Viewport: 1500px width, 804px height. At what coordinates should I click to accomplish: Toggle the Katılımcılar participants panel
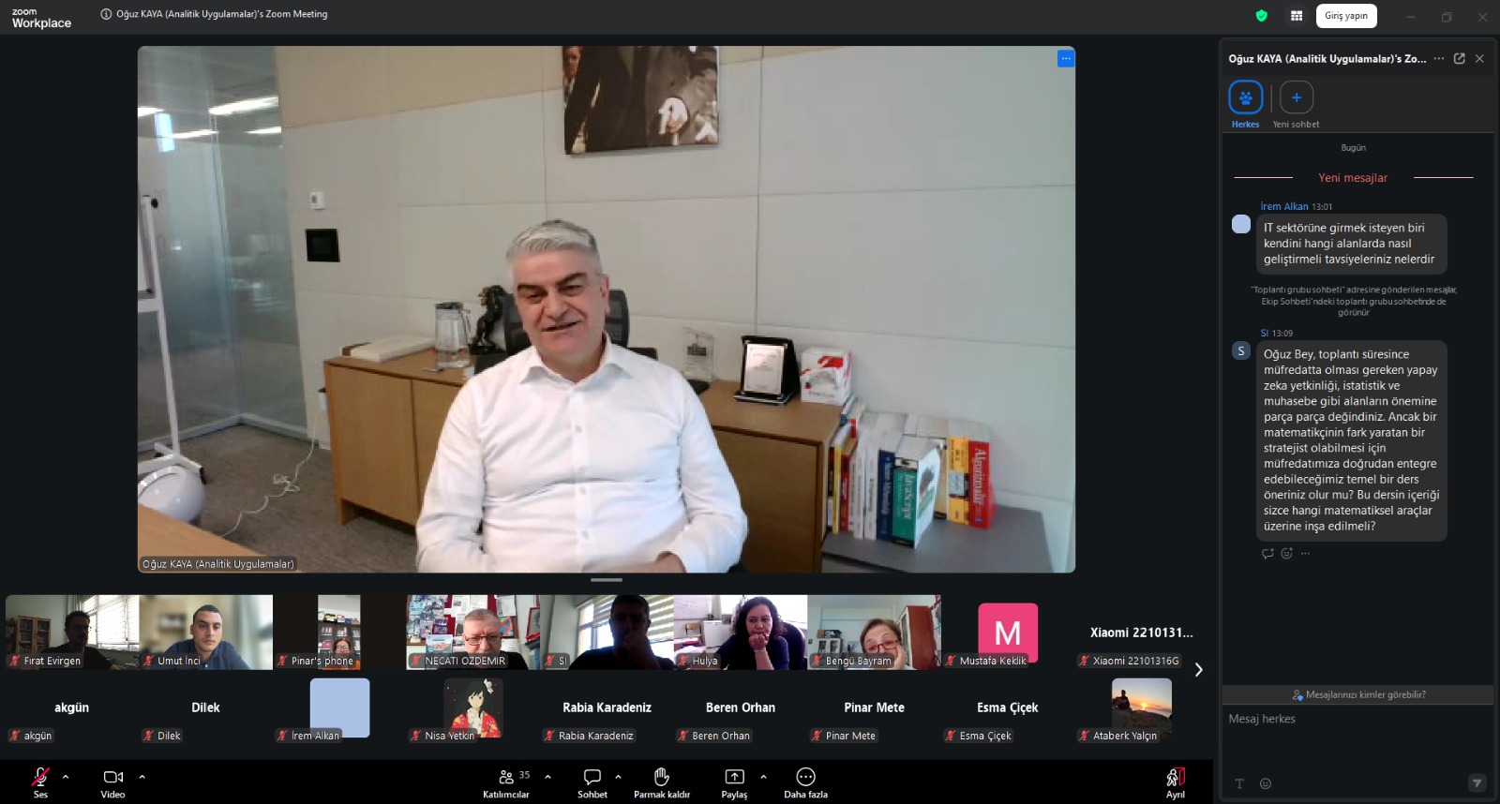(x=507, y=782)
